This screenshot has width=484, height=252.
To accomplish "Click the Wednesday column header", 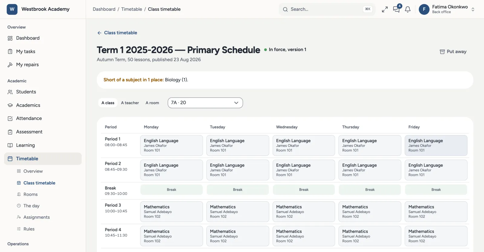I will click(287, 127).
